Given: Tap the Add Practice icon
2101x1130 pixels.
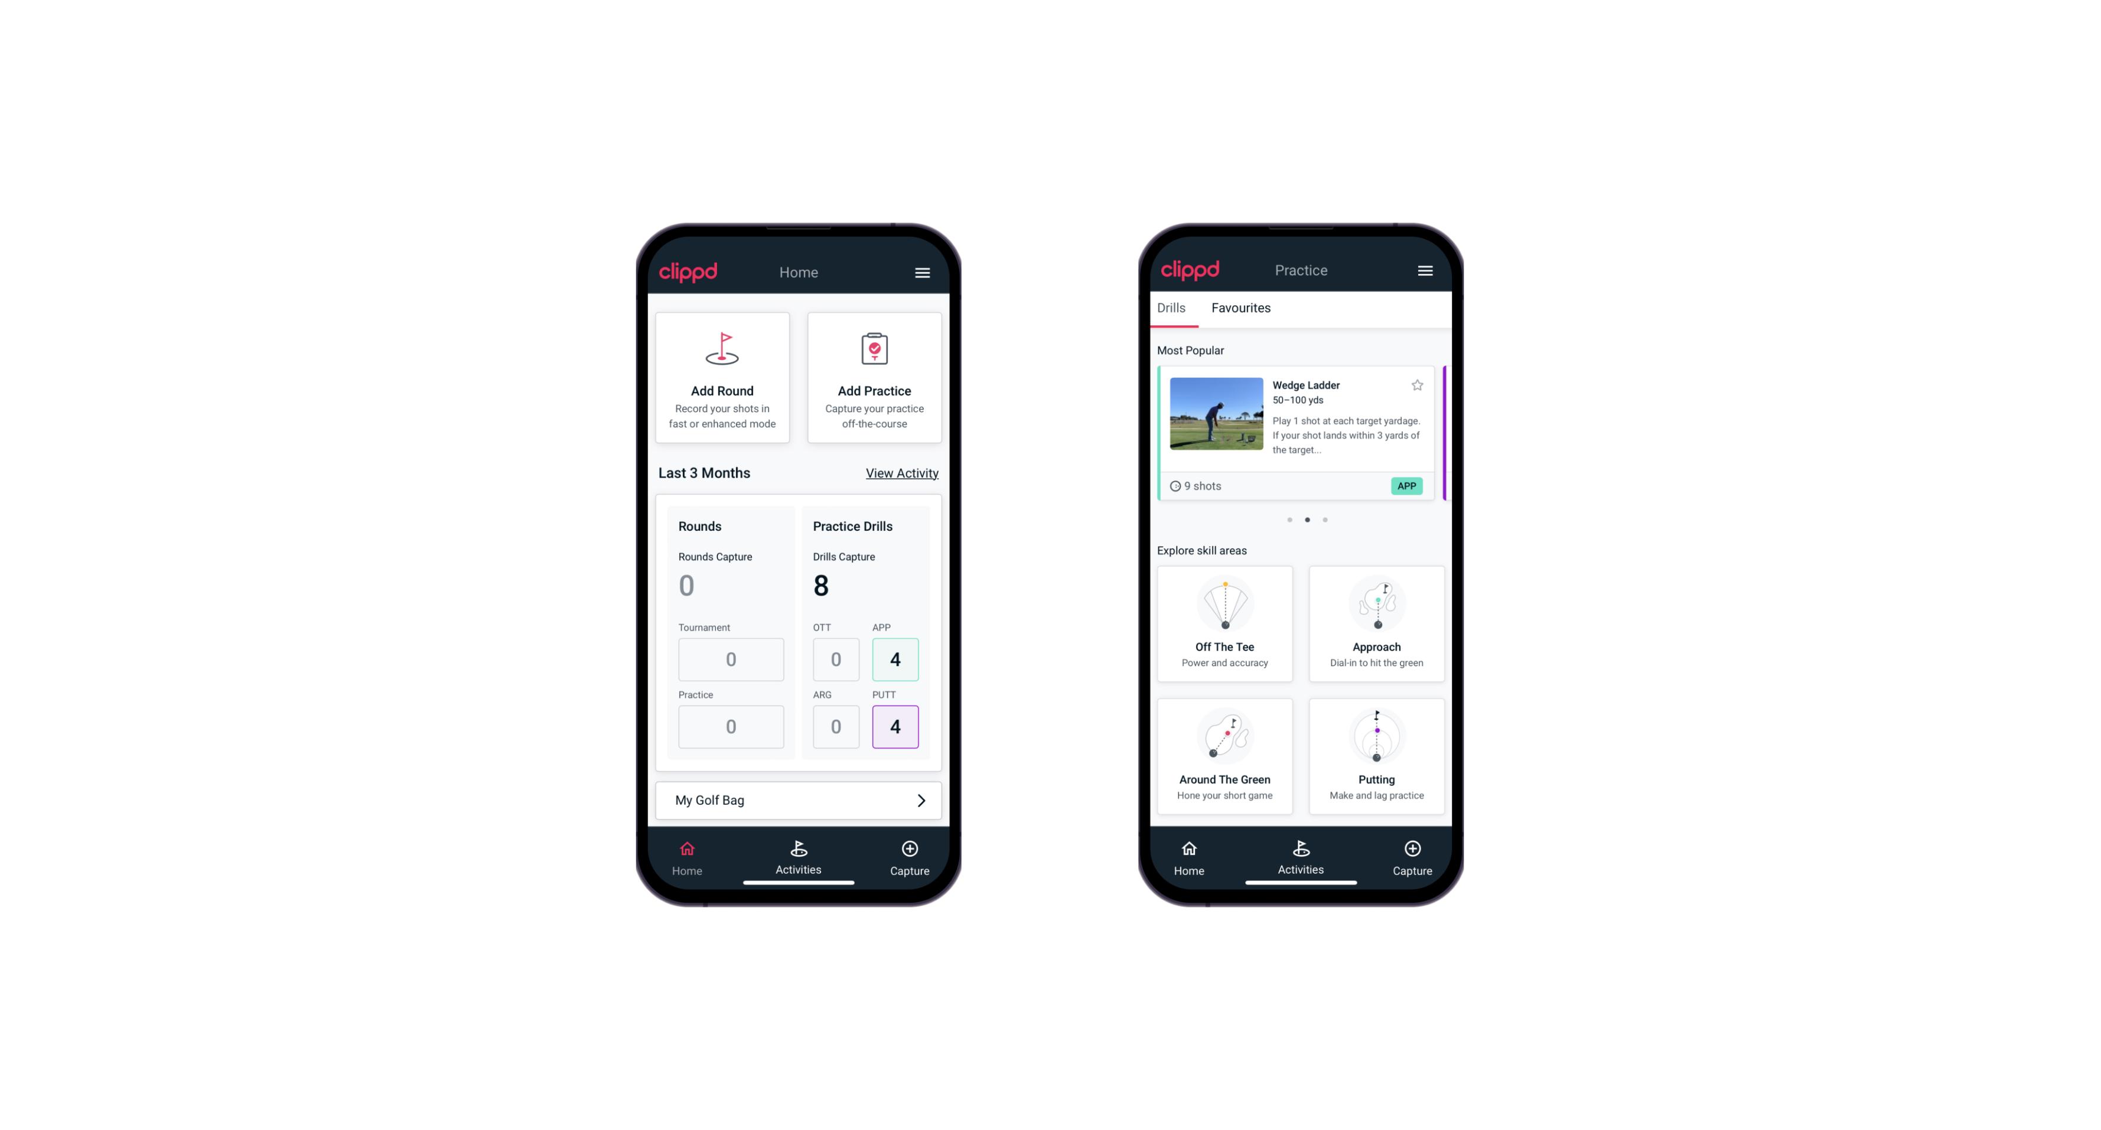Looking at the screenshot, I should pyautogui.click(x=873, y=350).
